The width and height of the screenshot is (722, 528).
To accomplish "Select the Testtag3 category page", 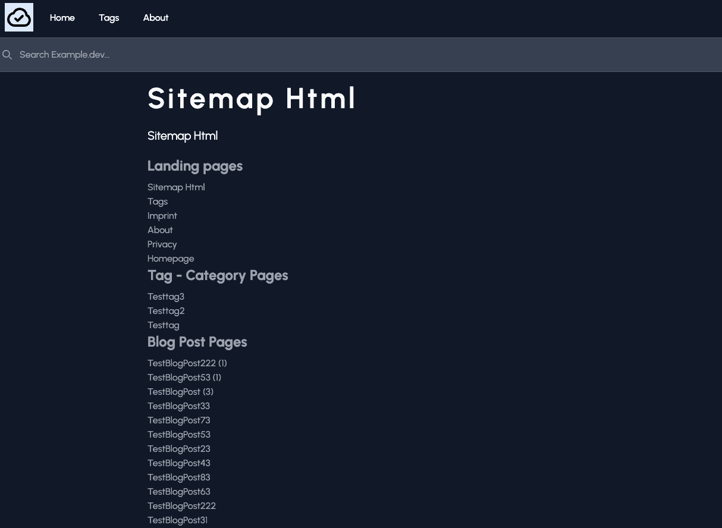I will pyautogui.click(x=166, y=297).
